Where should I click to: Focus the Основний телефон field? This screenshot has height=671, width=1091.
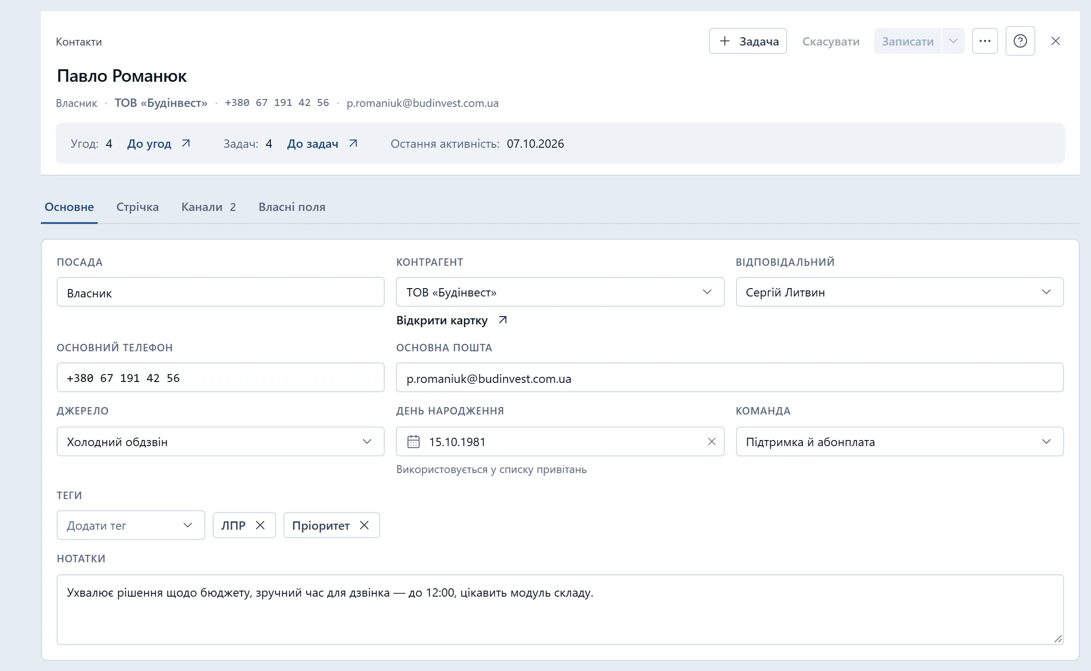pos(220,377)
